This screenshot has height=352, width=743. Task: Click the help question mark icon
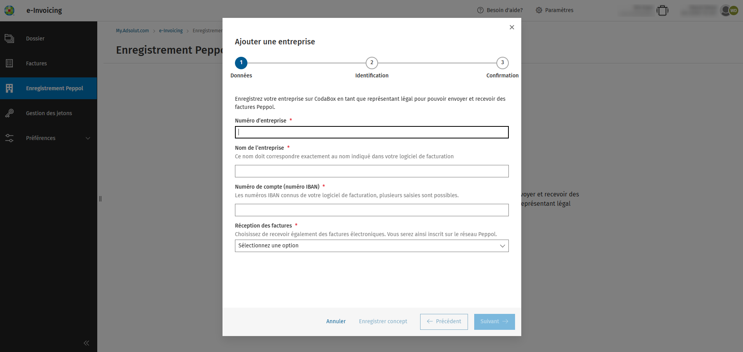point(480,10)
